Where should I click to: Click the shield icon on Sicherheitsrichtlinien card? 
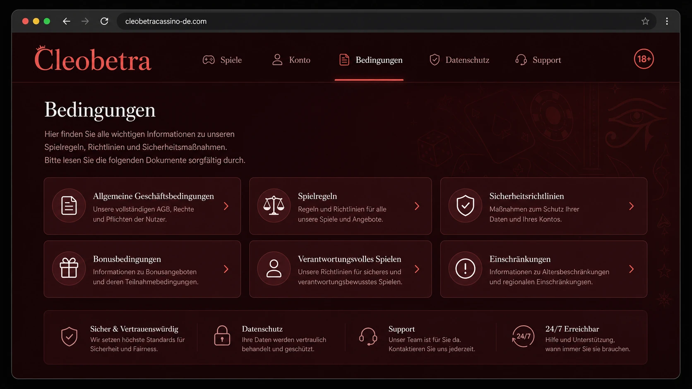465,205
